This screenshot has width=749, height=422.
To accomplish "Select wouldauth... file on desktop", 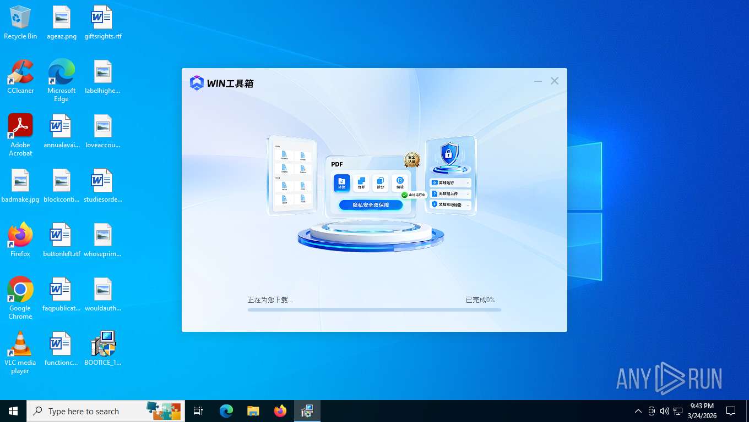I will pos(102,295).
